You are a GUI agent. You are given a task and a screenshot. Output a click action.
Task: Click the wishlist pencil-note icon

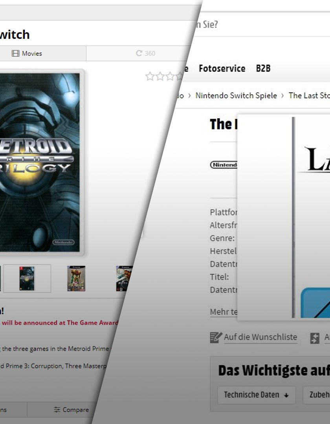click(x=216, y=338)
